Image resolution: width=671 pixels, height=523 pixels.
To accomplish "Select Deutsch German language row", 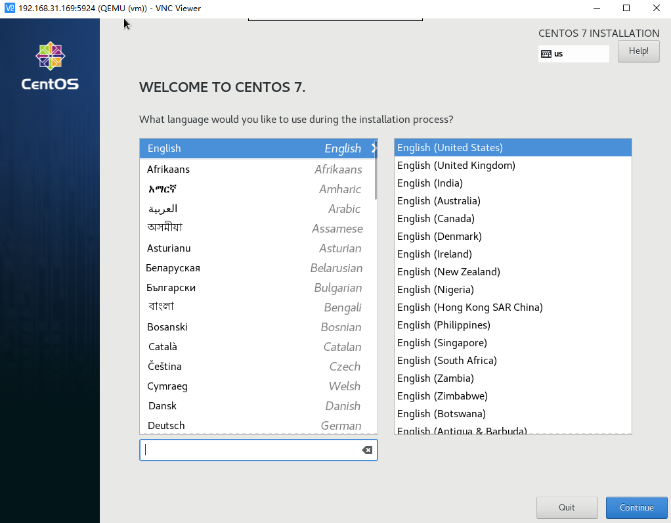I will click(259, 425).
